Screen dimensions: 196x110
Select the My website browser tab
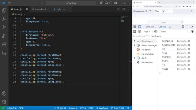145,3
